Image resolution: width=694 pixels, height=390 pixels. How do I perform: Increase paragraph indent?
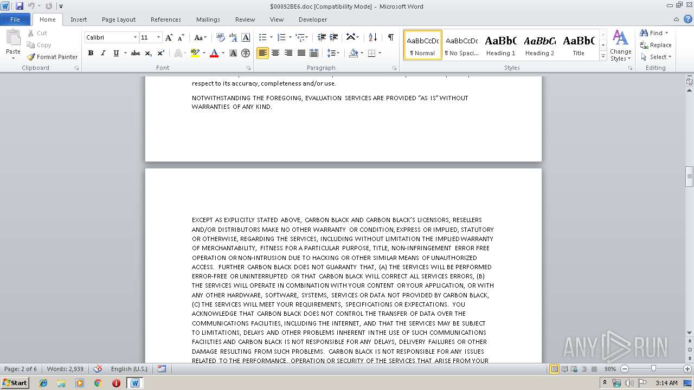coord(334,37)
